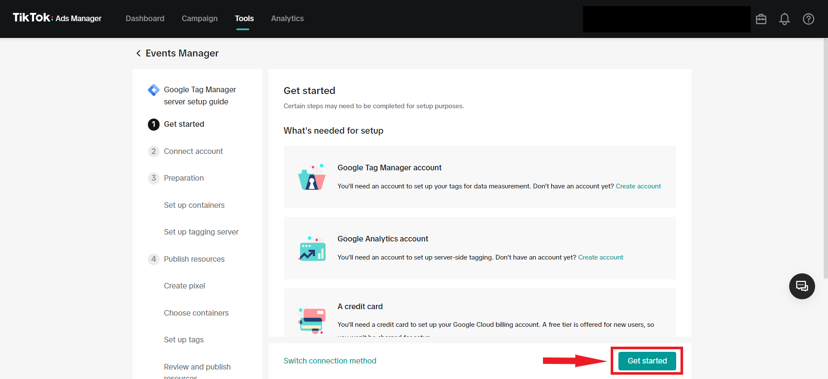Screen dimensions: 828x379
Task: Select step 3 number circle
Action: 154,178
